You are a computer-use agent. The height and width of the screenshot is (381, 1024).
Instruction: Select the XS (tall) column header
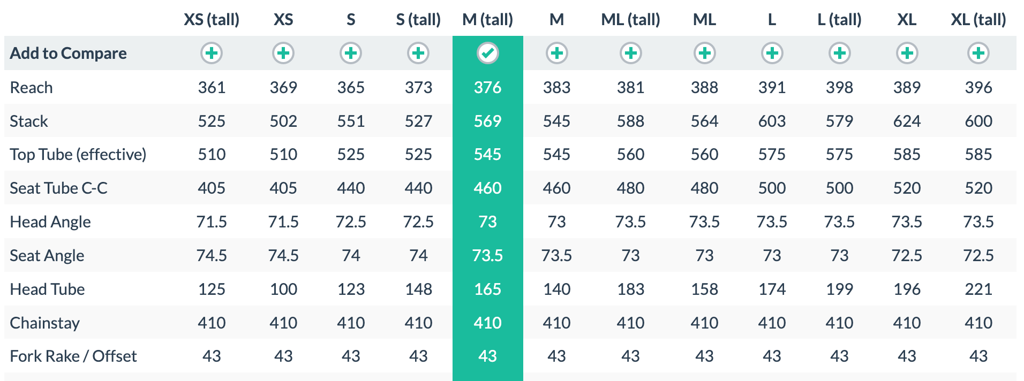[212, 20]
